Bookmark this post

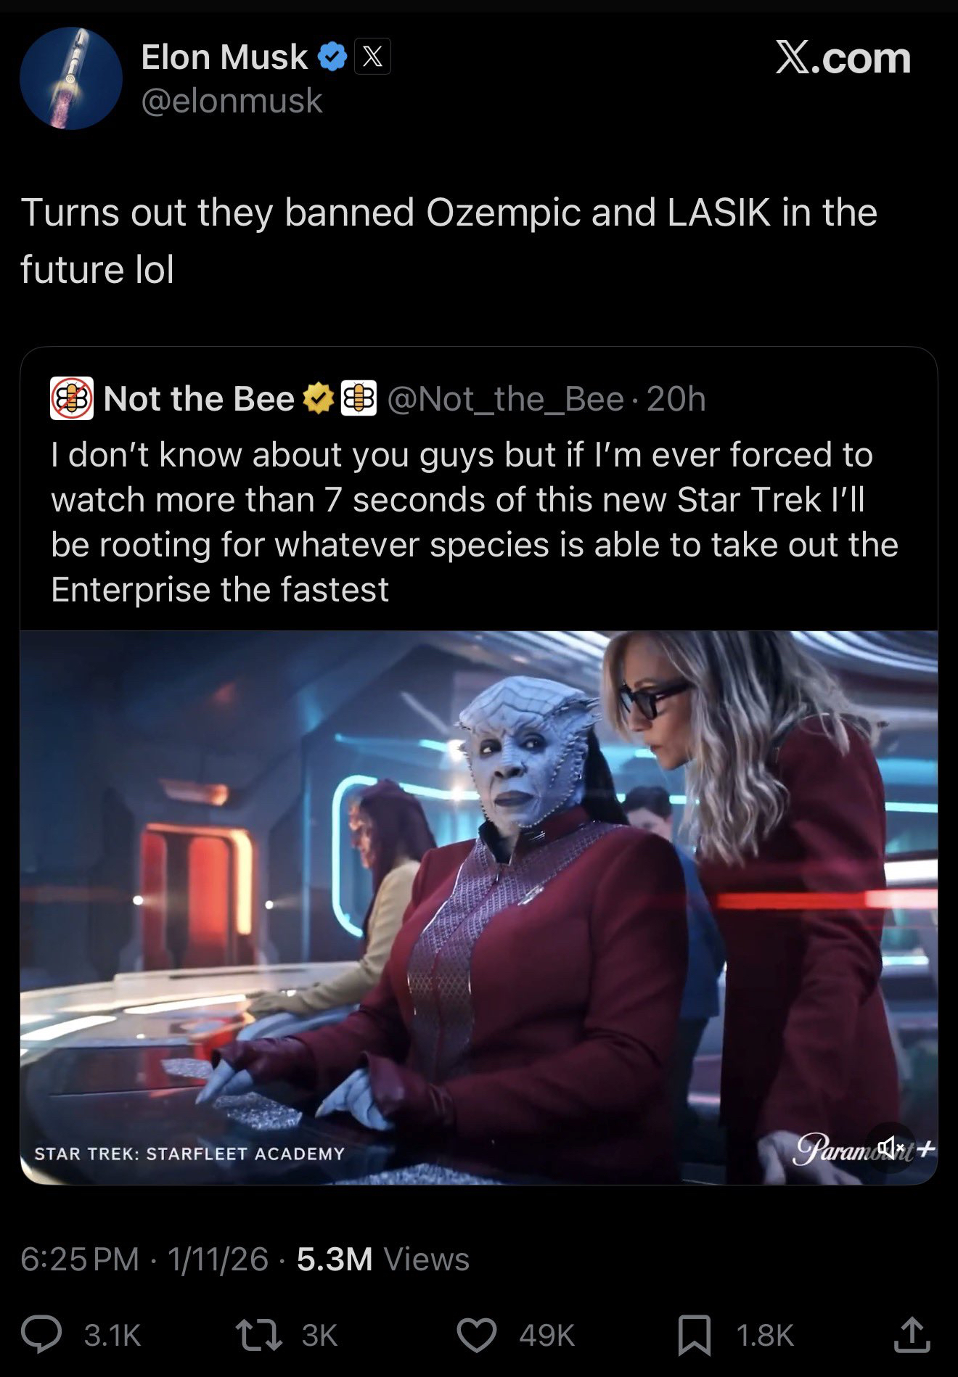click(x=695, y=1336)
